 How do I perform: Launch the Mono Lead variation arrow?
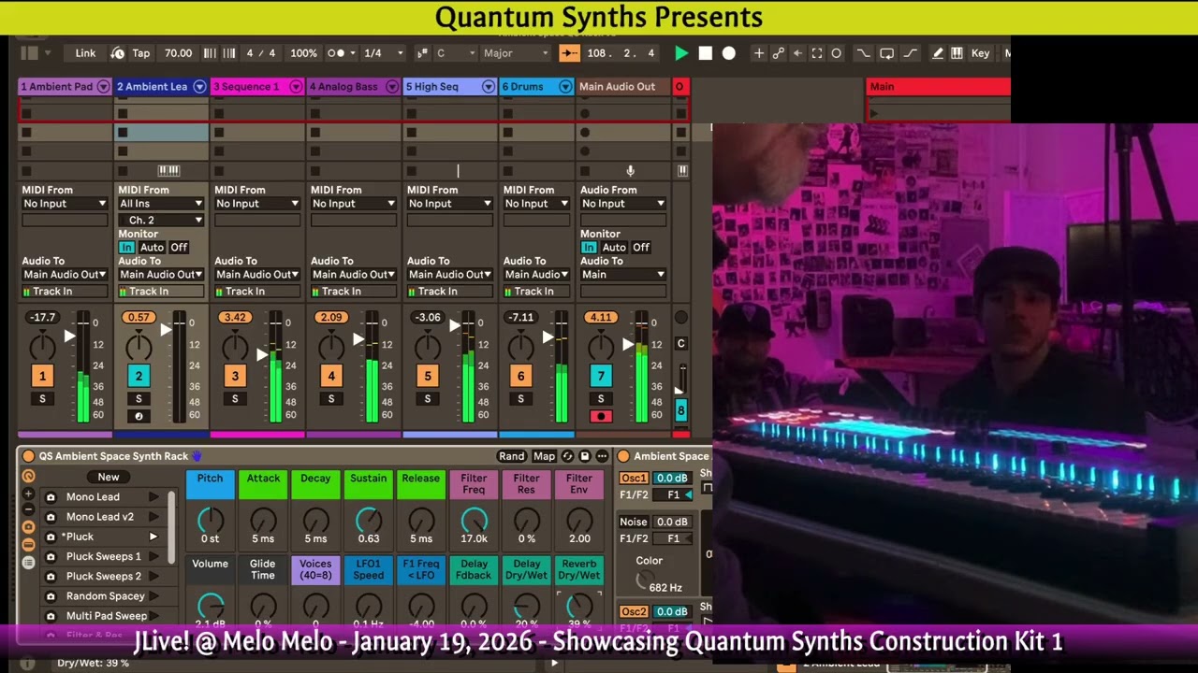coord(153,497)
